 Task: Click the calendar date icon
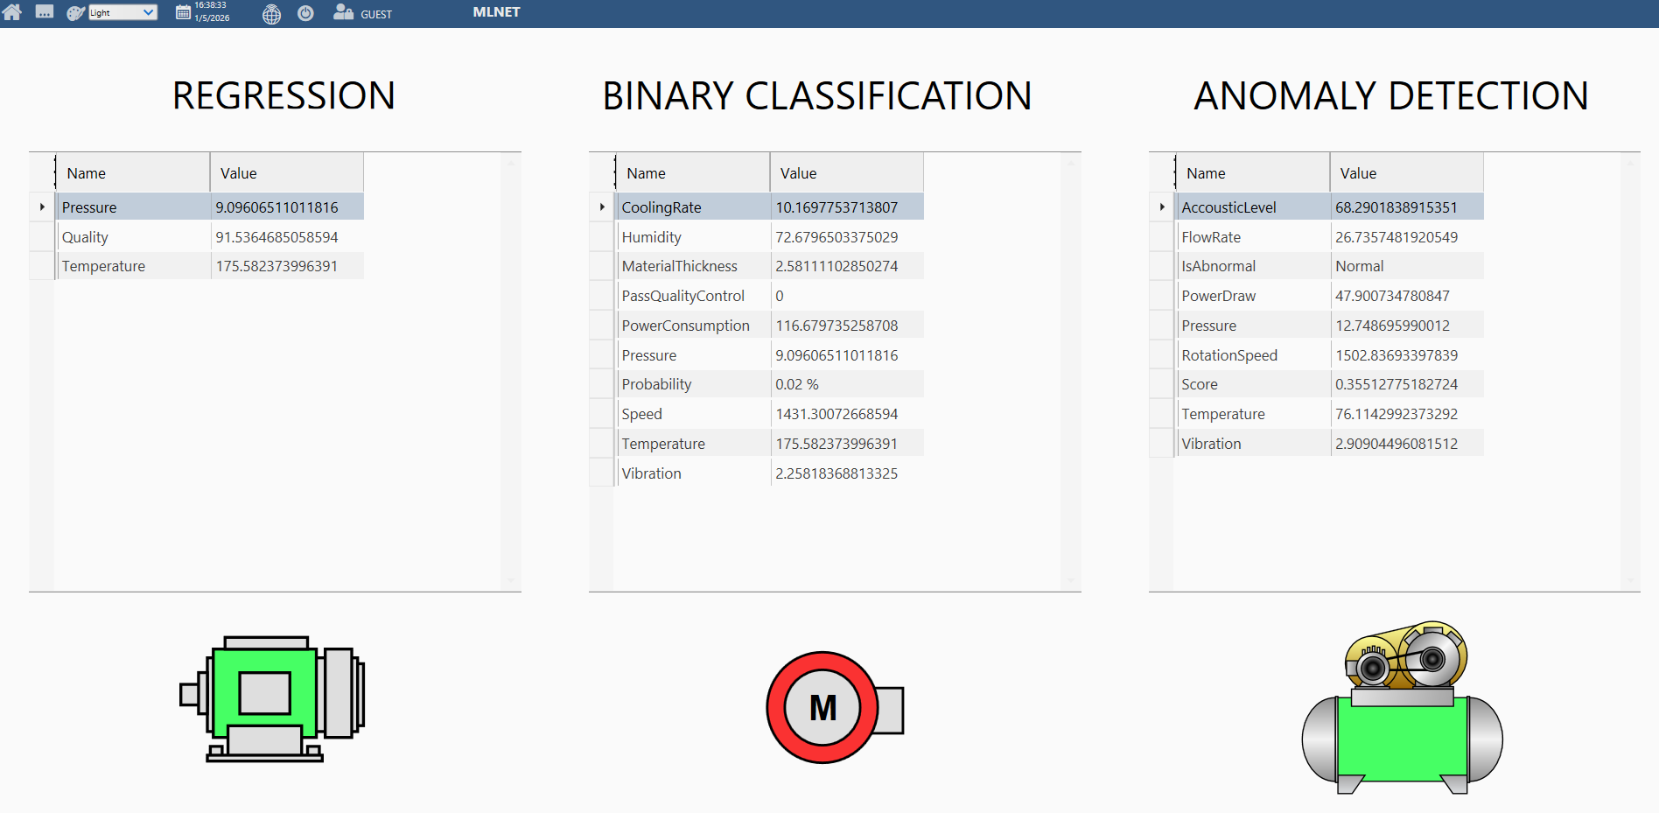183,12
